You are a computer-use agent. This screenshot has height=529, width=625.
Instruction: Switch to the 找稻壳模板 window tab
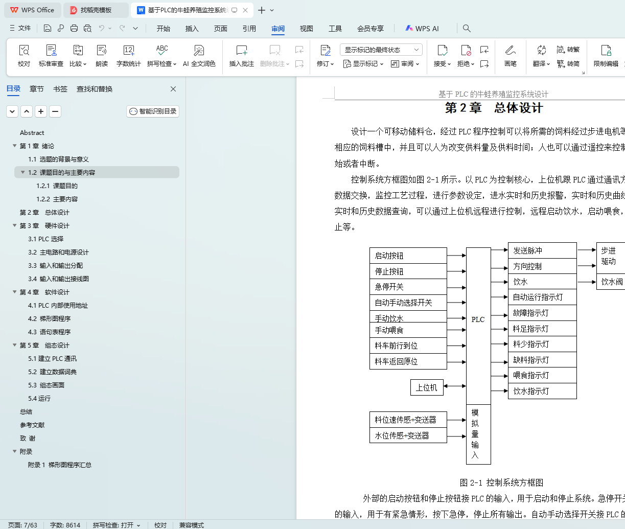96,10
